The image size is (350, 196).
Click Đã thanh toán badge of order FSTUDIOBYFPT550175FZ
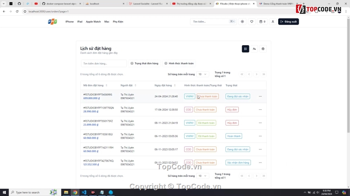point(206,123)
